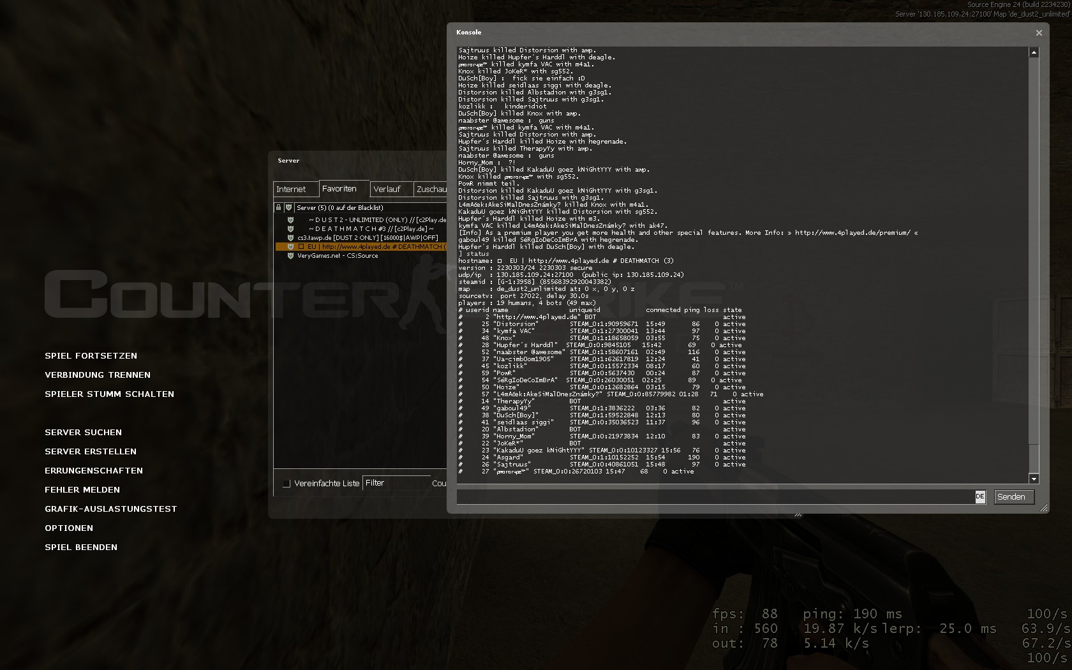
Task: Click the ping 190 ms net graph readout
Action: 852,614
